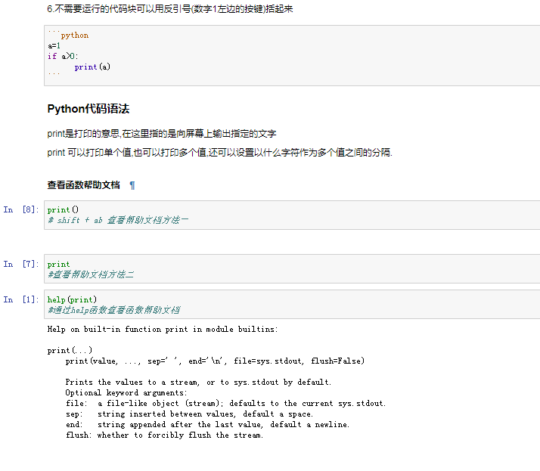
Task: Click the comment 'shift + ab 查看帮助文档方法一'
Action: pyautogui.click(x=117, y=220)
